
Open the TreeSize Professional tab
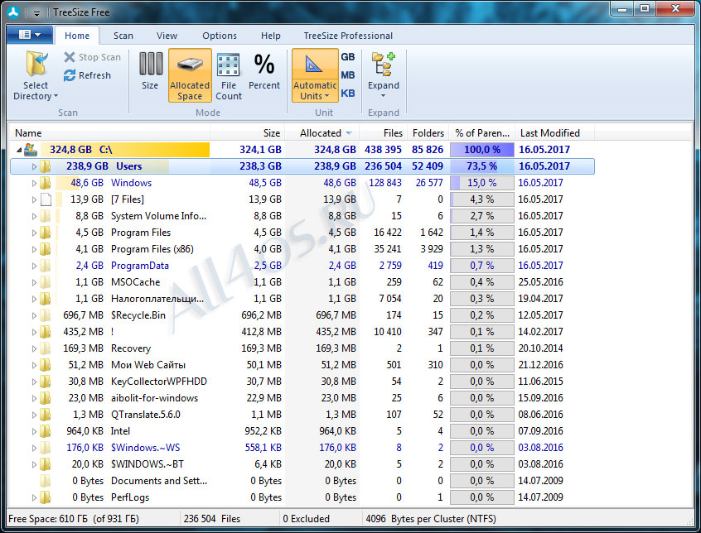pyautogui.click(x=348, y=36)
